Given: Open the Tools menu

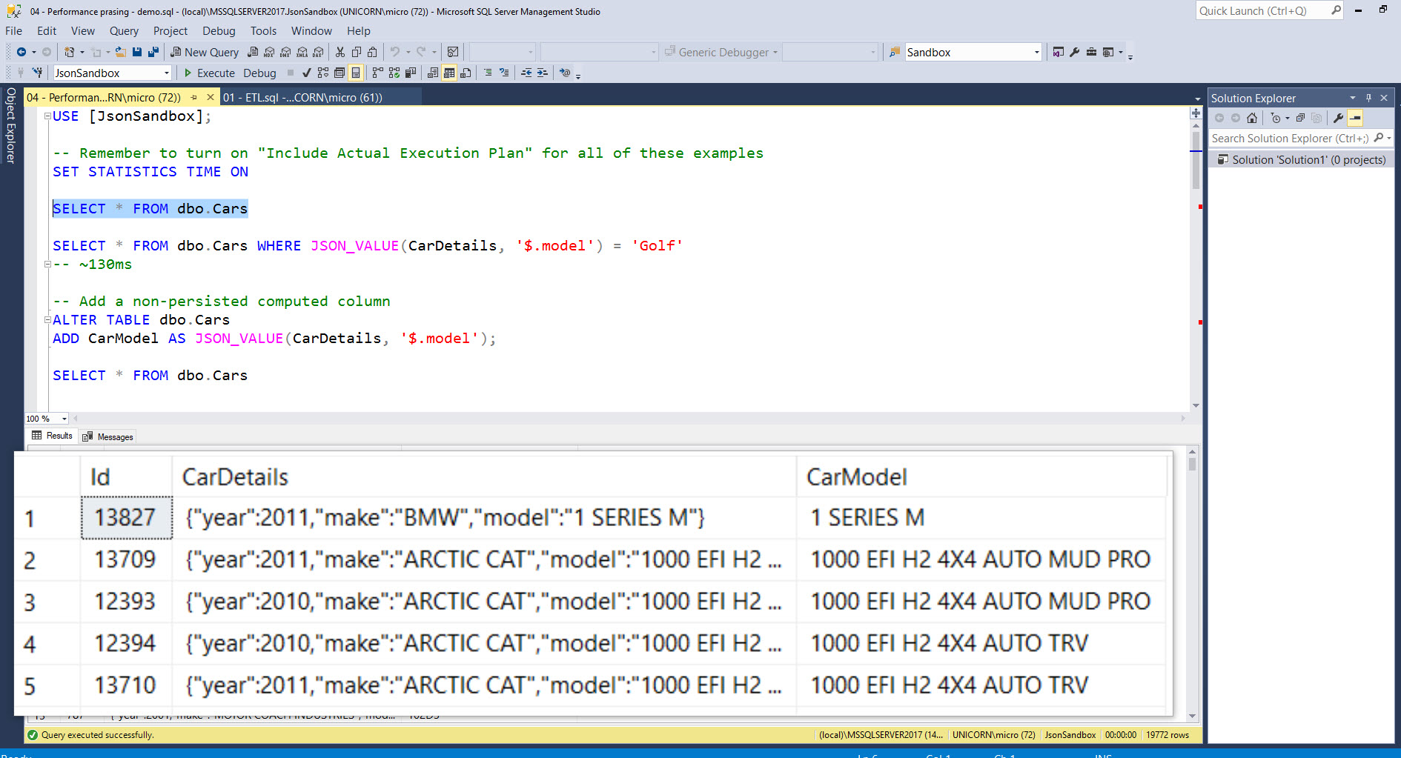Looking at the screenshot, I should [263, 31].
